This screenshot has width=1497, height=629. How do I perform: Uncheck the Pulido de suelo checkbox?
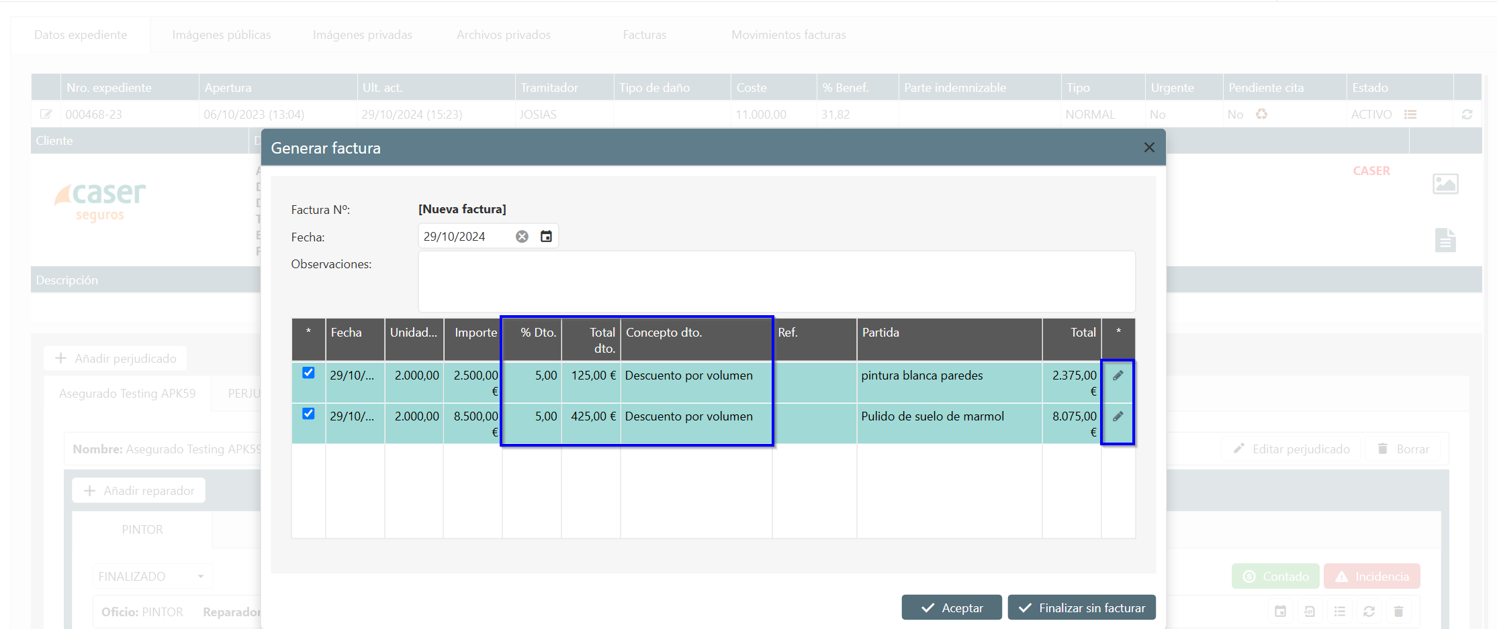pos(308,414)
